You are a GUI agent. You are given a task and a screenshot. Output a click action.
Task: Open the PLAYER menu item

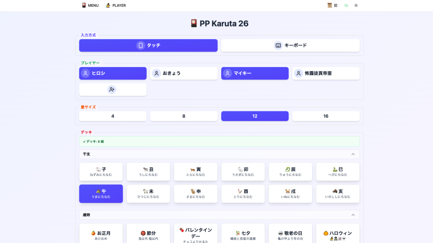tap(115, 5)
